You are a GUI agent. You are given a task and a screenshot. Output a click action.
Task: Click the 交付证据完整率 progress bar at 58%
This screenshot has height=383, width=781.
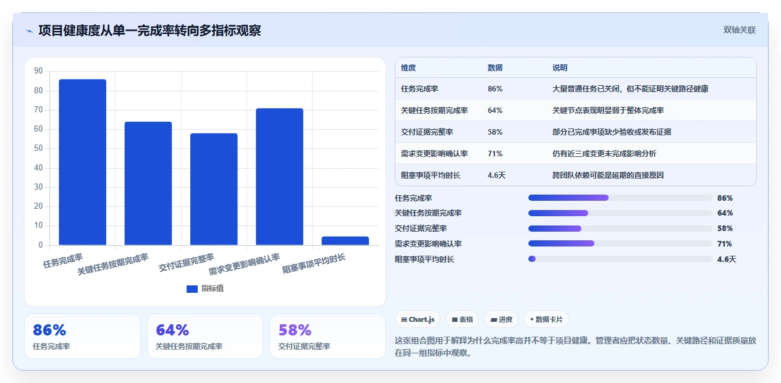[620, 229]
